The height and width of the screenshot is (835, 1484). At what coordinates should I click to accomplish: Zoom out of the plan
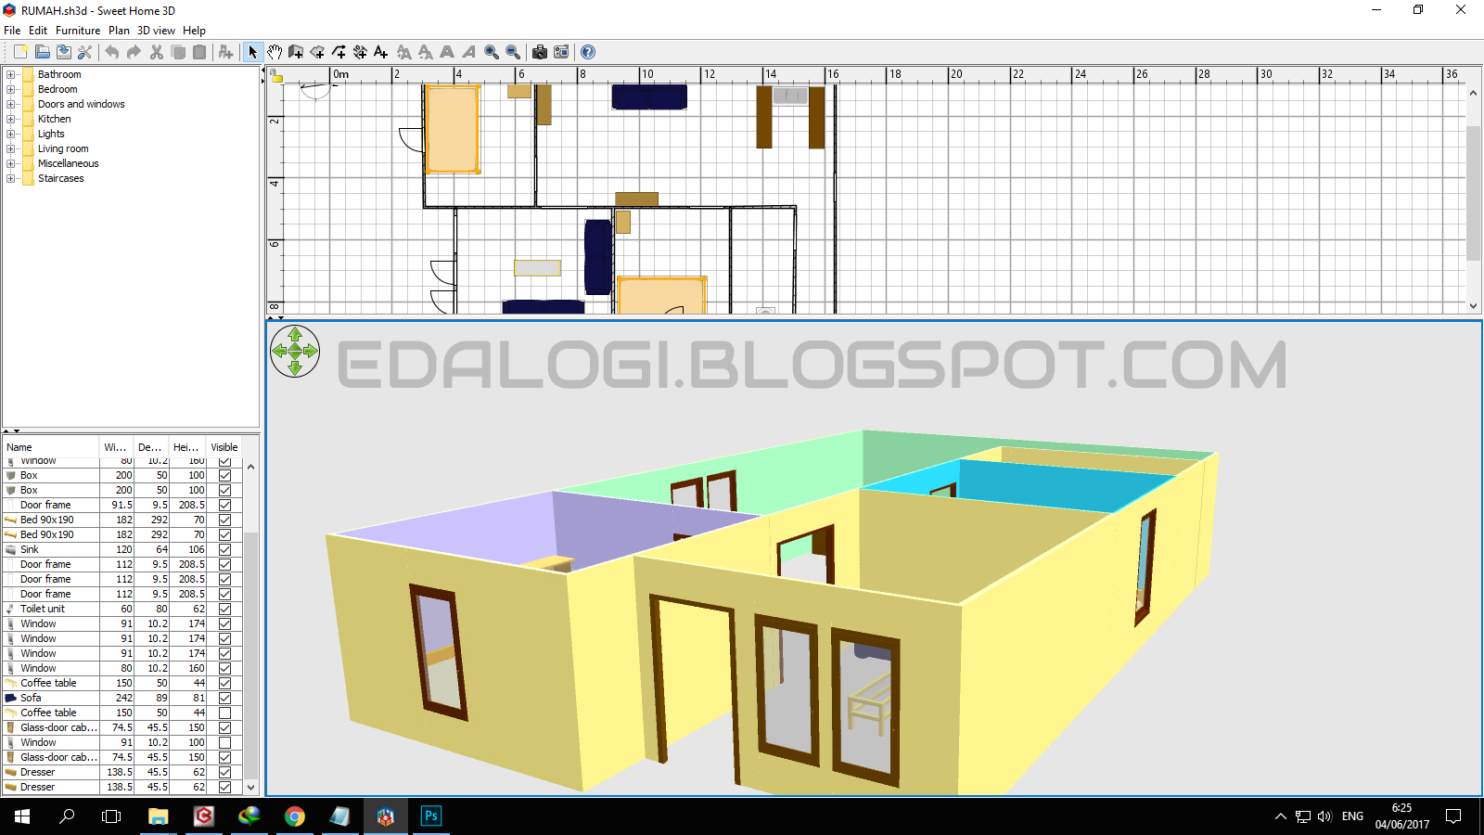tap(513, 52)
